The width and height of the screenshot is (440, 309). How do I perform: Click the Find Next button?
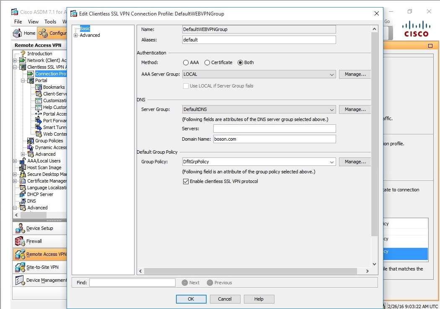coord(191,283)
